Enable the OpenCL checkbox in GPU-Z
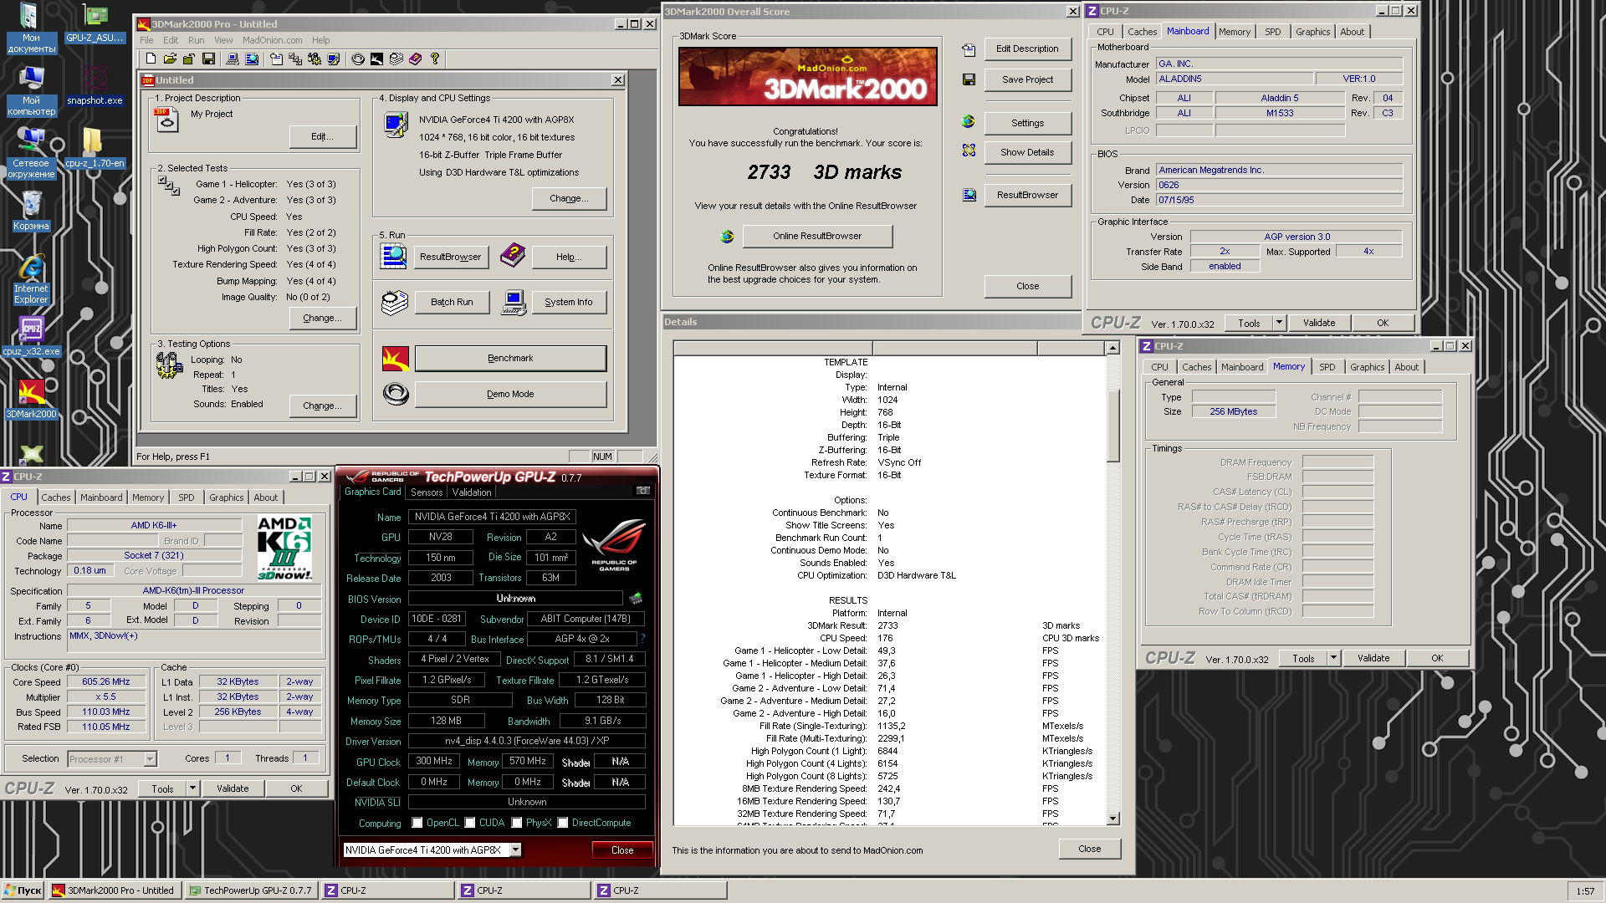Viewport: 1606px width, 903px height. pyautogui.click(x=417, y=823)
